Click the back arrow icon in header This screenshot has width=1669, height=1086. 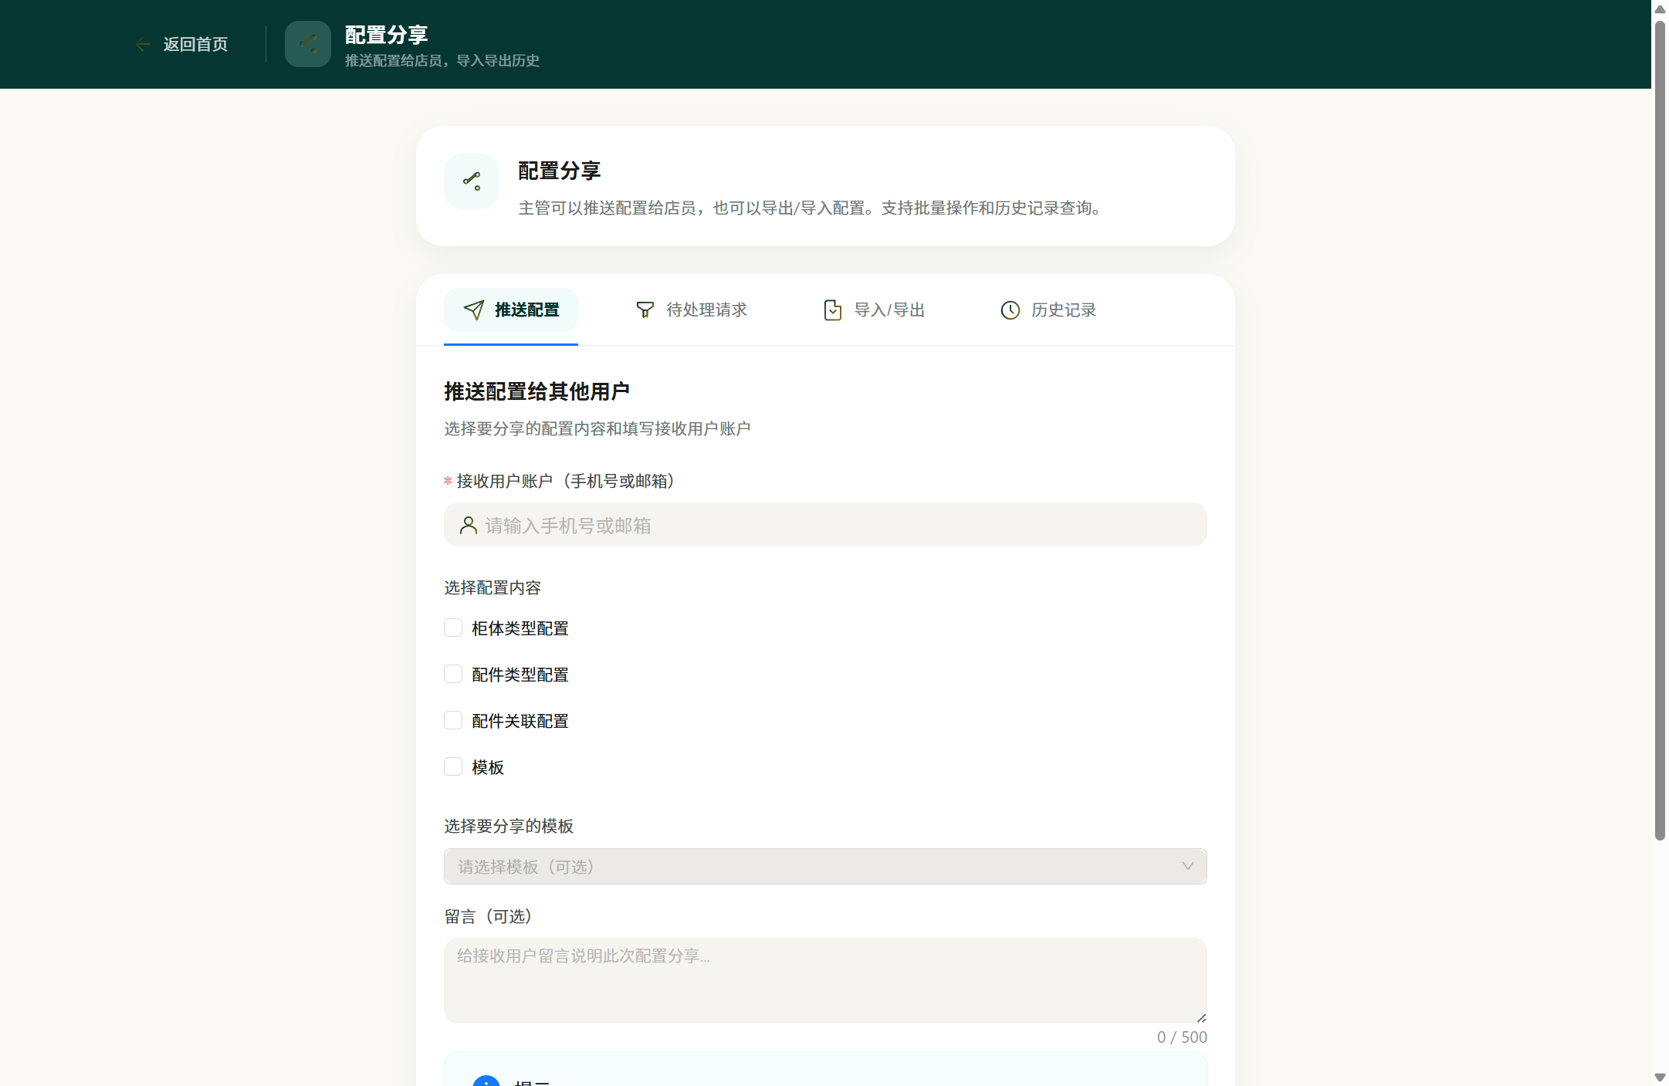click(143, 45)
